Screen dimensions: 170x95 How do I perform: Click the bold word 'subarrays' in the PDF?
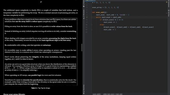click(x=47, y=45)
